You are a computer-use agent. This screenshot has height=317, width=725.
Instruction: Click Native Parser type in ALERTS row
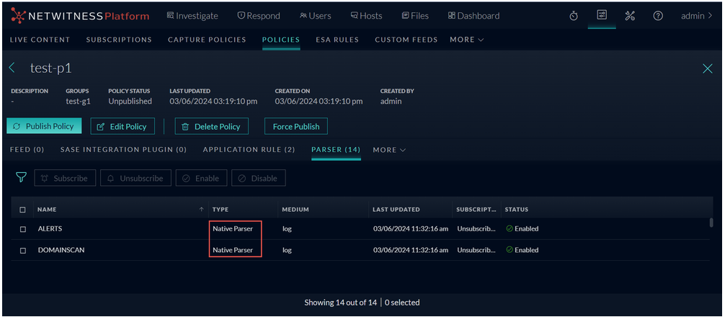coord(233,228)
